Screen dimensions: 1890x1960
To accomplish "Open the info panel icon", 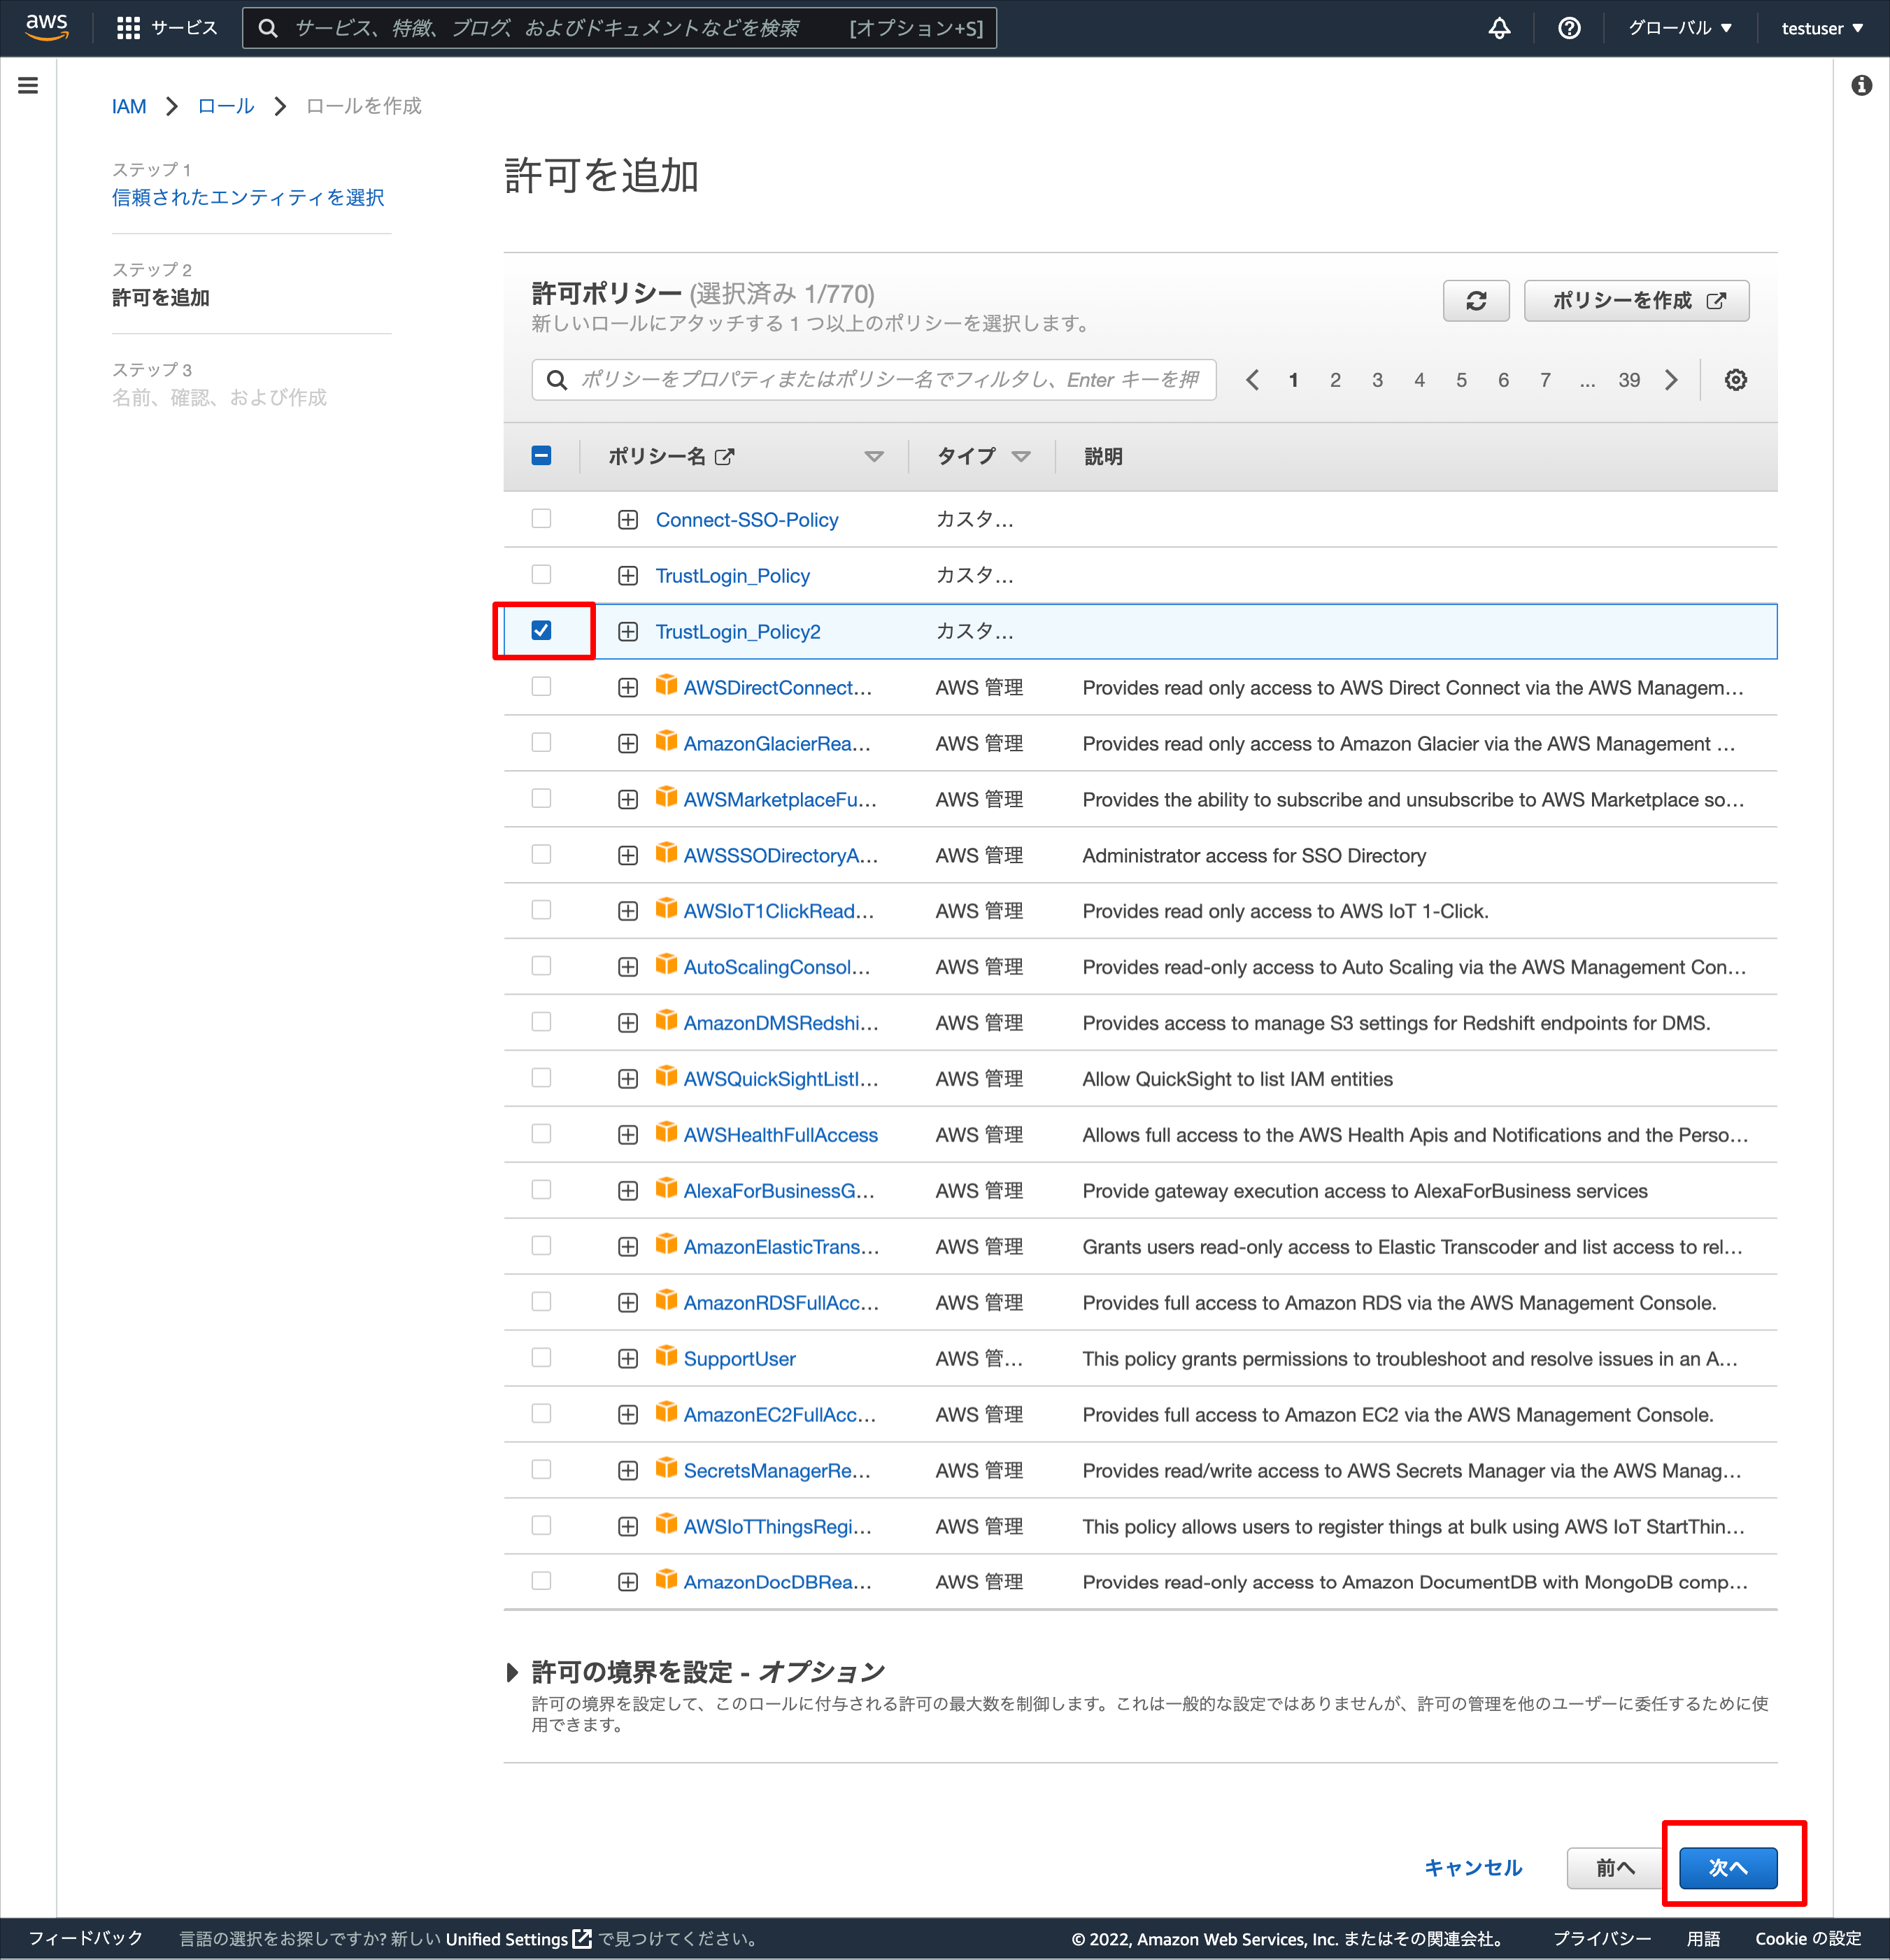I will coord(1861,86).
